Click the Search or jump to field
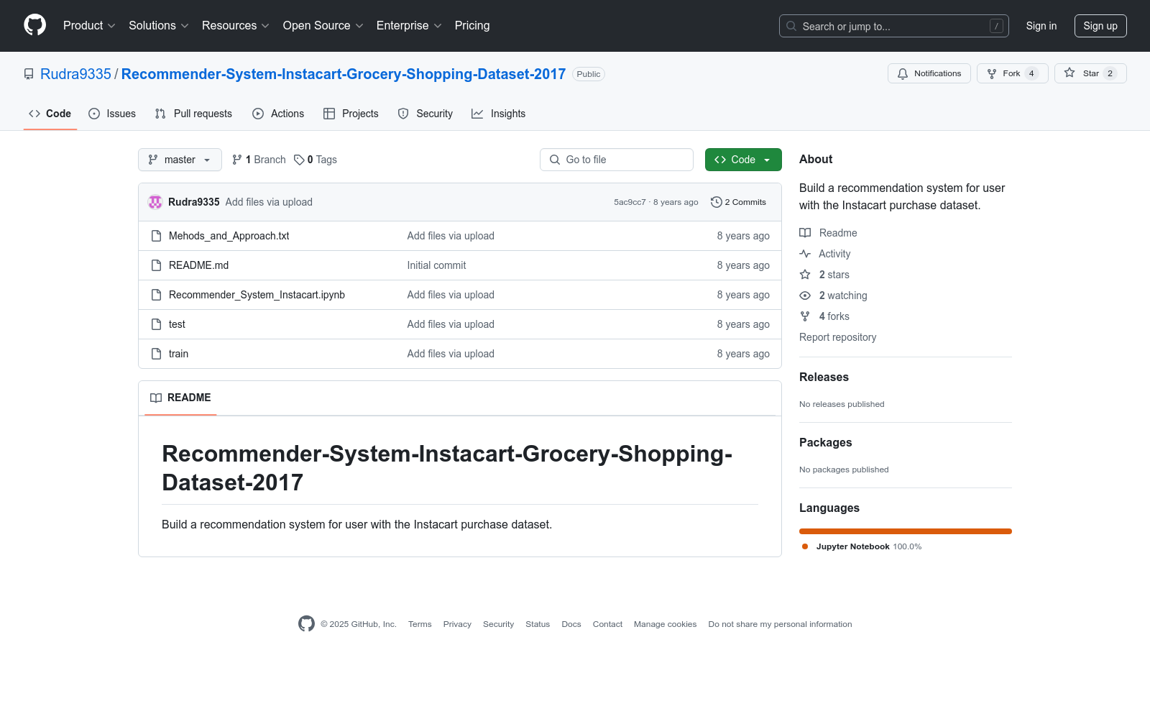 (x=893, y=26)
